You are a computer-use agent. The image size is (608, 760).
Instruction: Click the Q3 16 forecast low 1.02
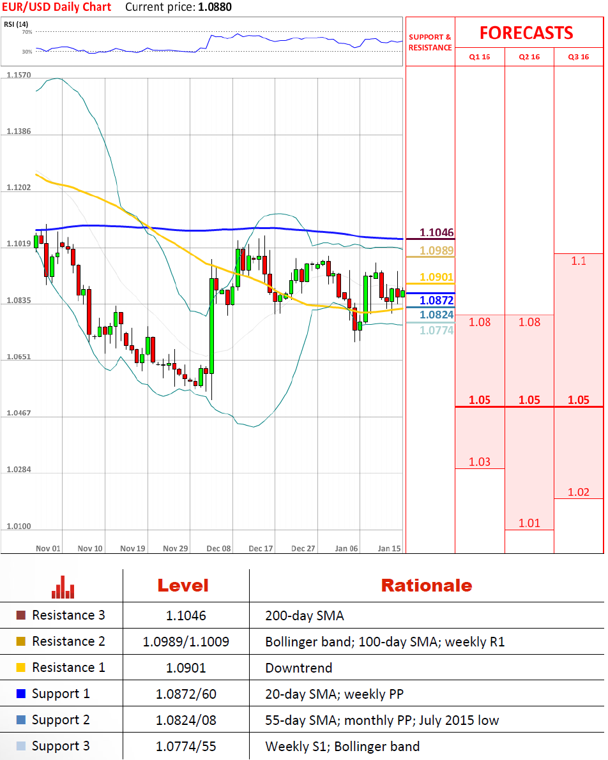579,493
